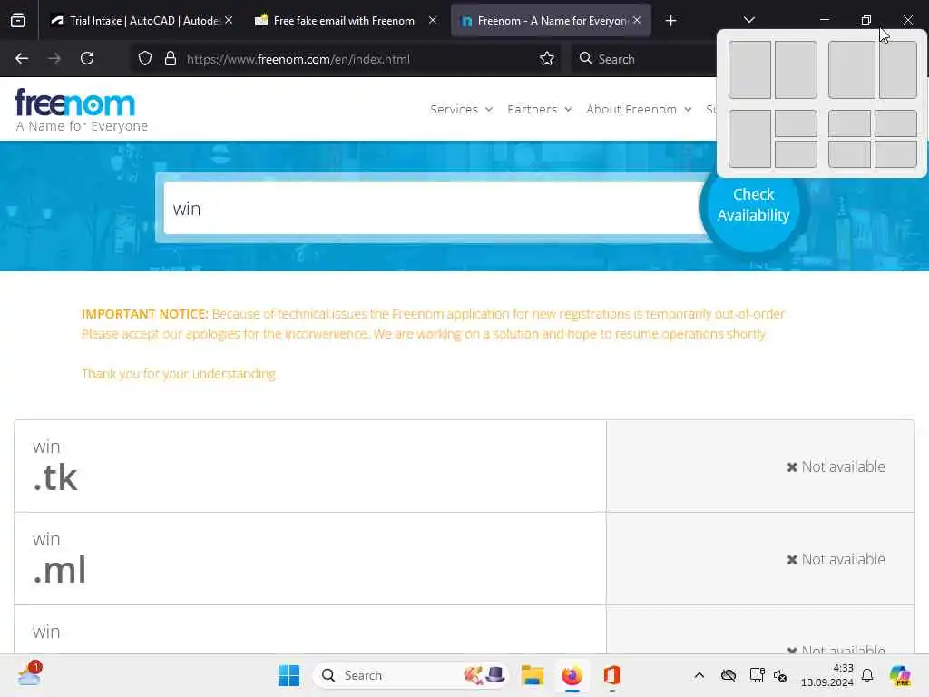Expand the About Freenom menu
The width and height of the screenshot is (929, 697).
[x=639, y=109]
